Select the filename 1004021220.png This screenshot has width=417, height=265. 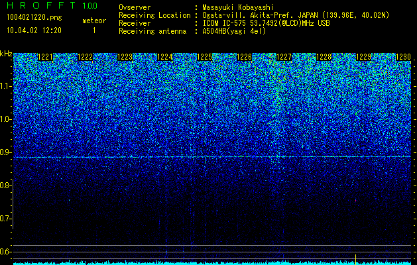[x=34, y=18]
